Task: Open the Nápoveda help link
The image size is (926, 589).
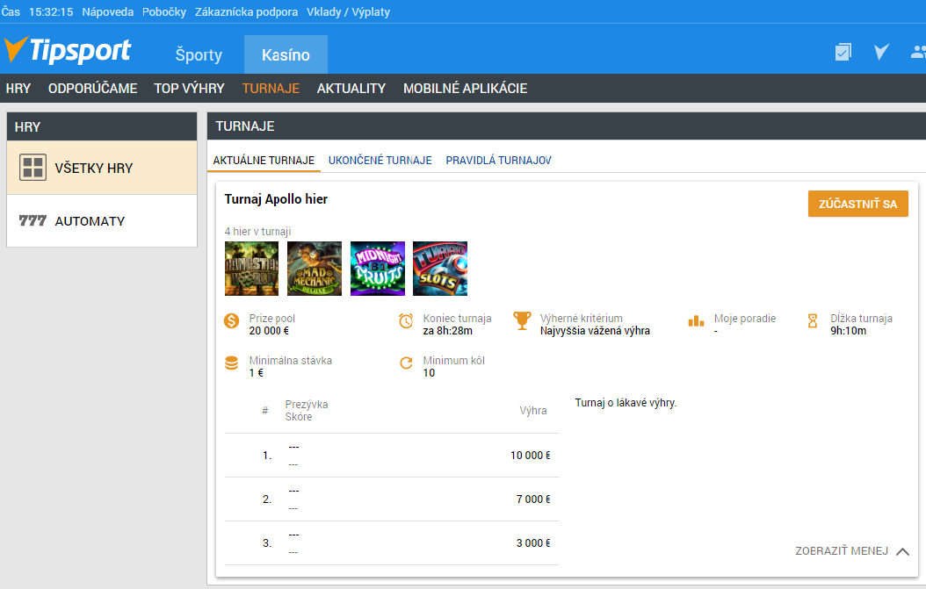Action: pos(107,11)
